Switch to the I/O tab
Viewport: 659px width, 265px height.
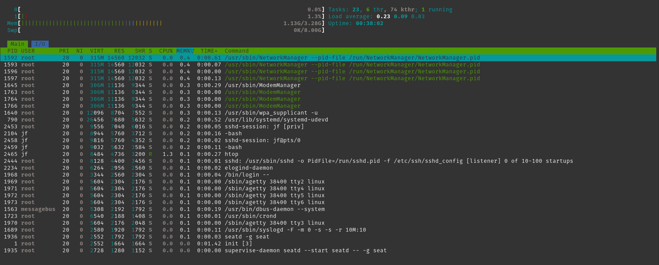coord(40,44)
